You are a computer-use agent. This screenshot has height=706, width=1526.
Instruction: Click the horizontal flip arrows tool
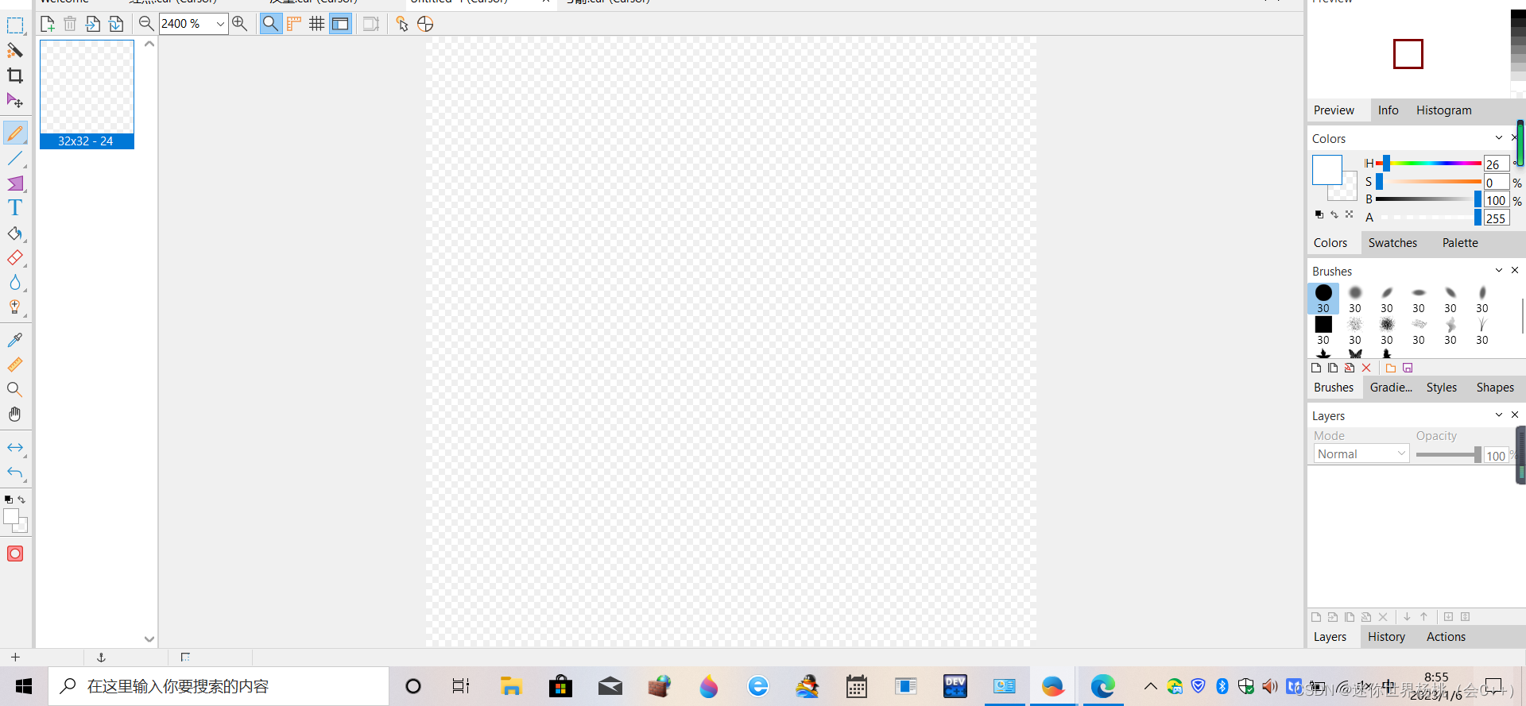tap(15, 448)
